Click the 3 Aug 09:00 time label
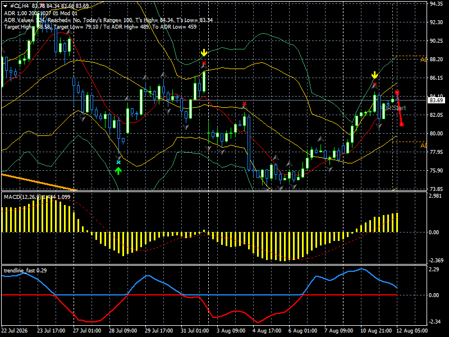Viewport: 449px width, 337px height. pos(231,330)
